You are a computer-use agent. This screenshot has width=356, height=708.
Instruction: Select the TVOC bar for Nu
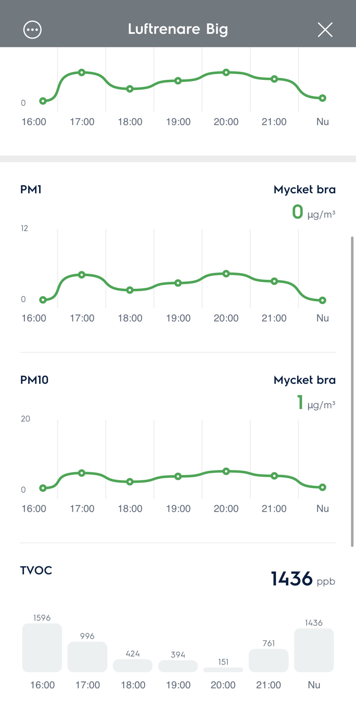click(314, 650)
